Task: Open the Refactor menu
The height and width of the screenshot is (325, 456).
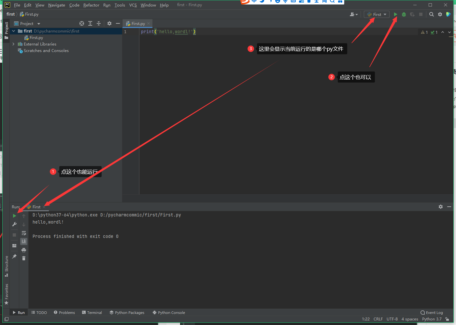Action: click(91, 5)
